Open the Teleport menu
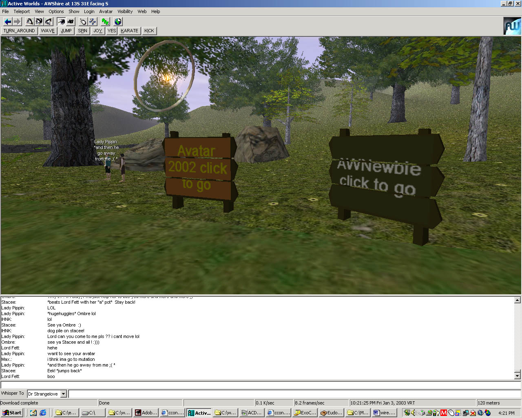The width and height of the screenshot is (522, 418). tap(22, 11)
